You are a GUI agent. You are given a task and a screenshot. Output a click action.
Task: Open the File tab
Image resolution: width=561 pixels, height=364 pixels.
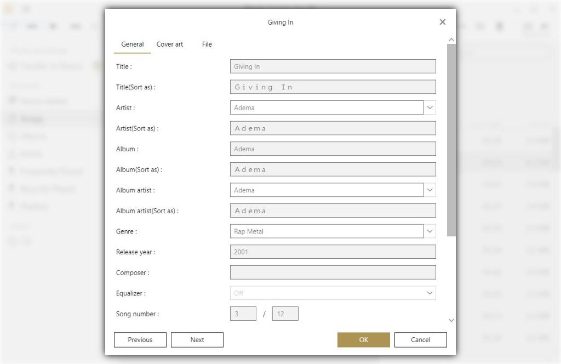click(x=207, y=44)
